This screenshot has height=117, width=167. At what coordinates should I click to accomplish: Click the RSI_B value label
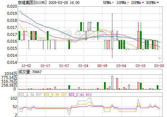point(55,95)
